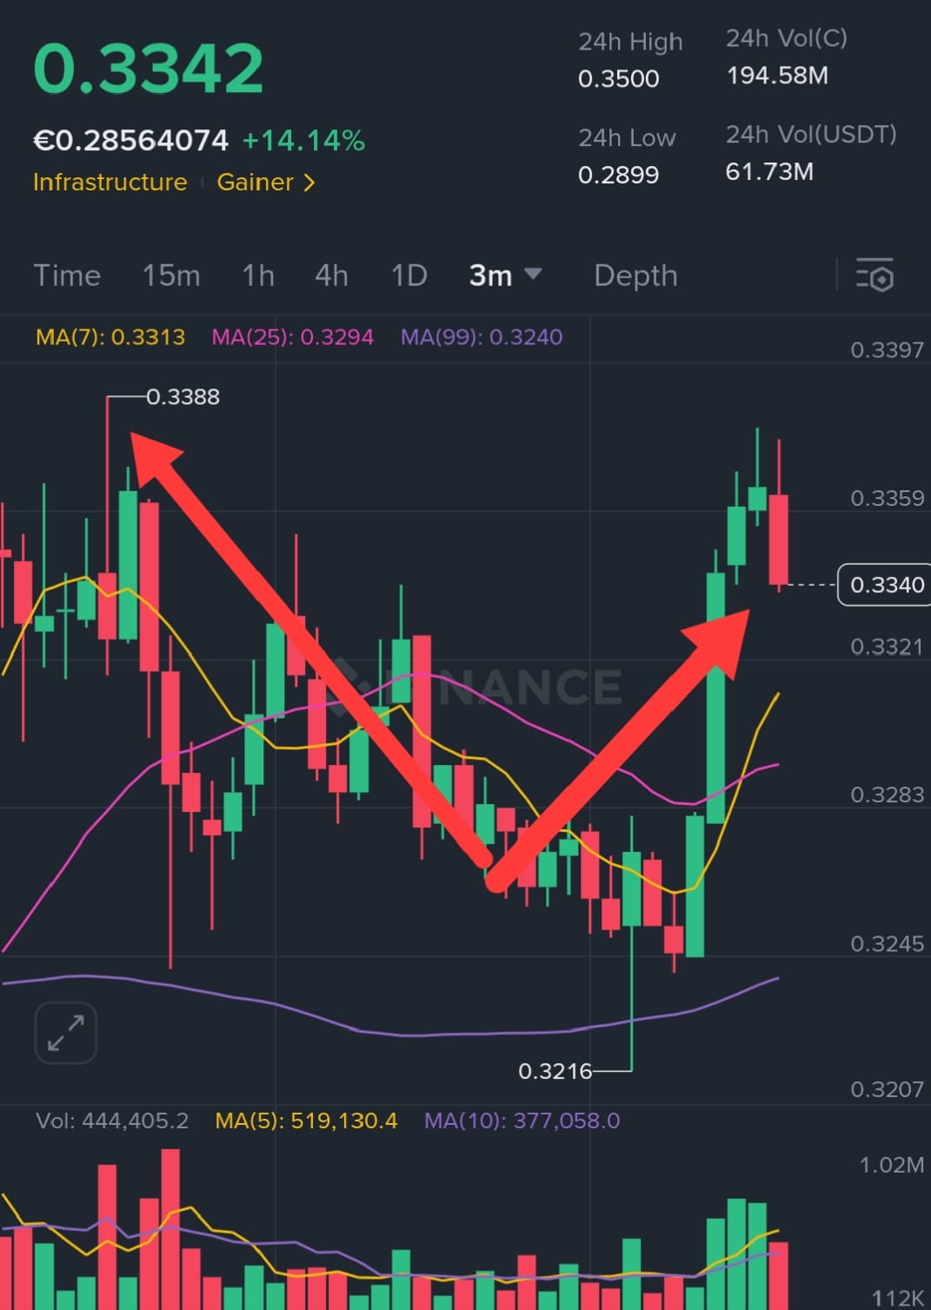This screenshot has height=1310, width=931.
Task: Tap the 0.3207 price axis label
Action: (887, 1090)
